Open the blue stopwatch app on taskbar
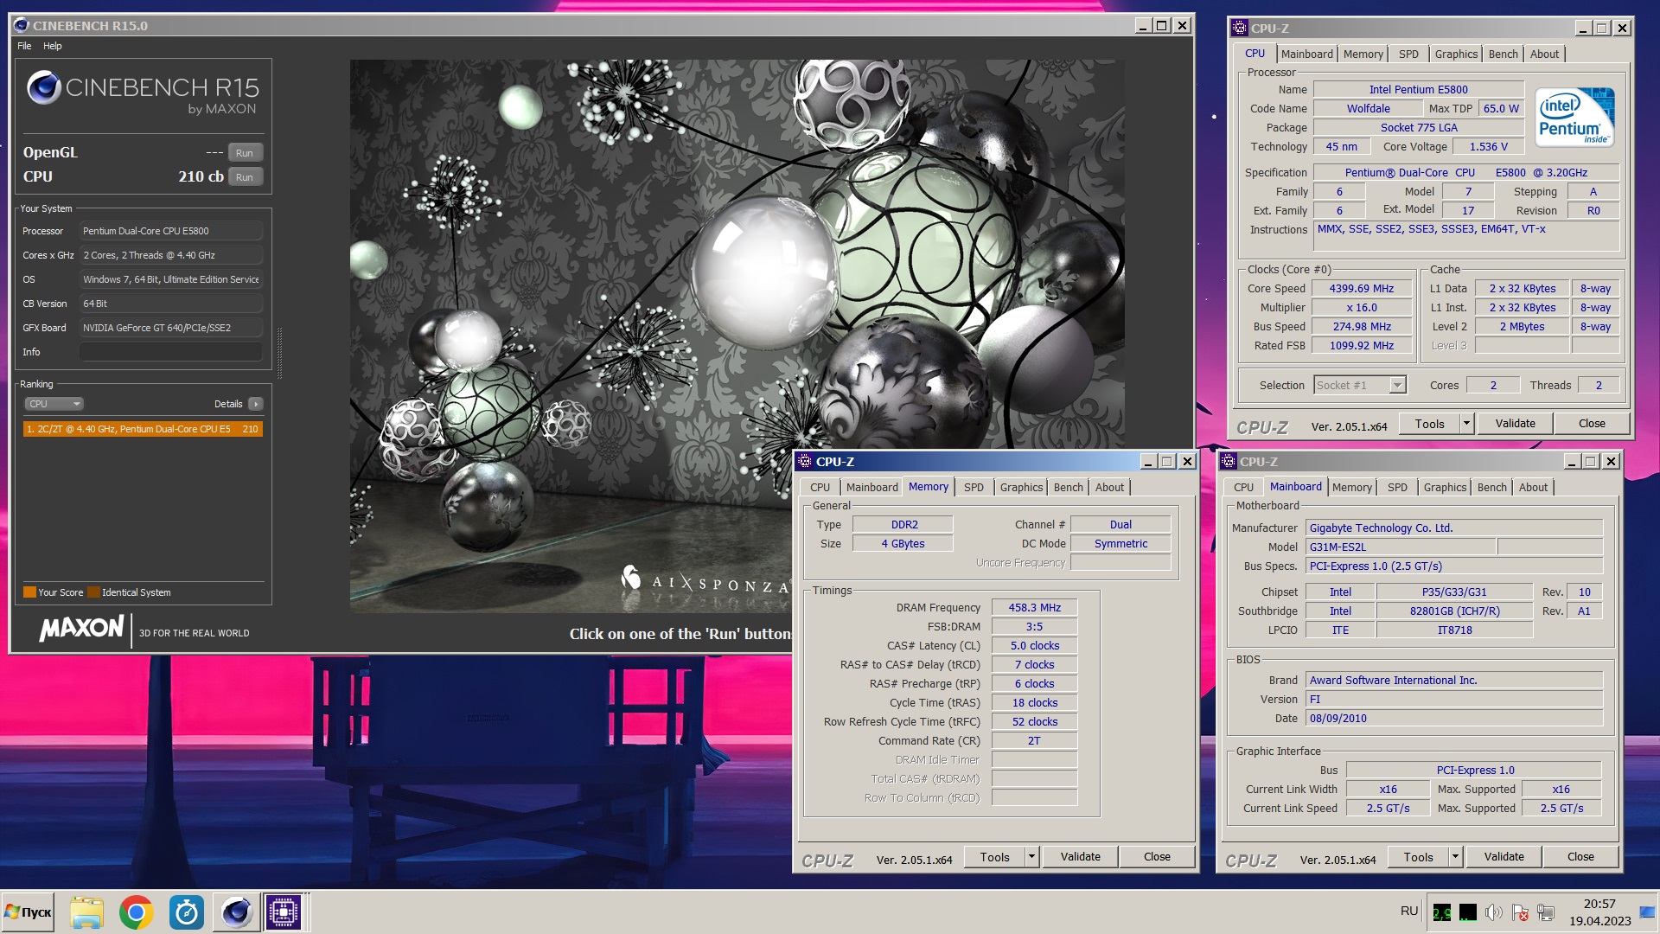The image size is (1660, 934). (x=187, y=912)
